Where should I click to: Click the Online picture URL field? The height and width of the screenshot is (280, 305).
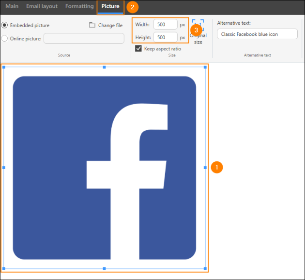pyautogui.click(x=84, y=38)
